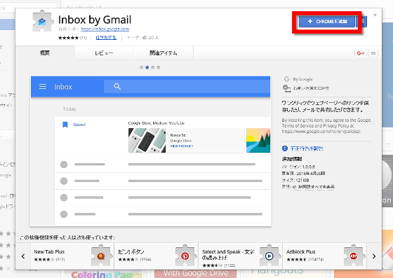This screenshot has height=278, width=393.
Task: Open the Adblock Plus extension card
Action: click(x=324, y=256)
